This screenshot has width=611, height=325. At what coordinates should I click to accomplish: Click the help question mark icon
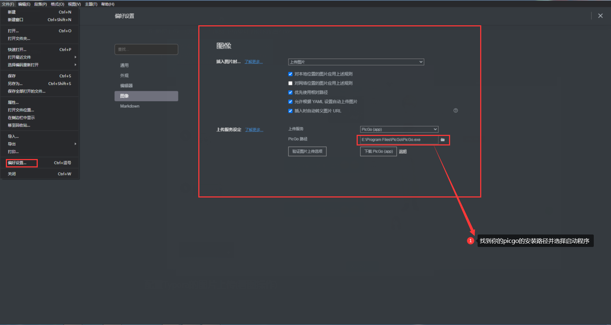pyautogui.click(x=456, y=111)
